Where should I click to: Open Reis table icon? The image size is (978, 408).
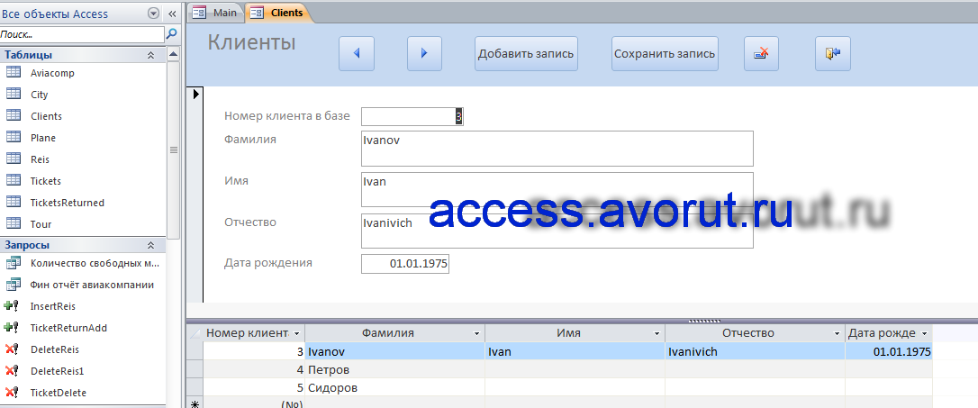pyautogui.click(x=14, y=159)
